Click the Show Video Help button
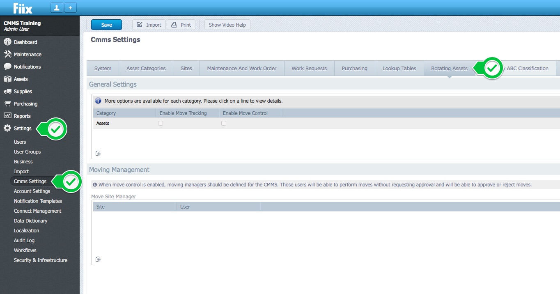 click(227, 25)
